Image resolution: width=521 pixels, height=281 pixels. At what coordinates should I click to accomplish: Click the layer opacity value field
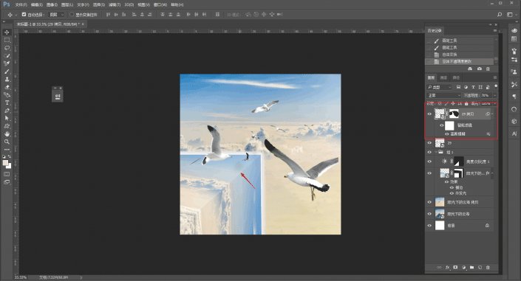tap(486, 95)
